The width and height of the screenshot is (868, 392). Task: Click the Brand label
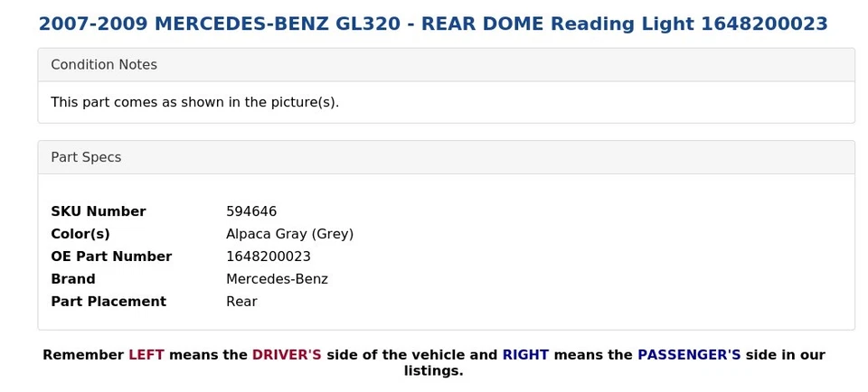click(x=73, y=279)
